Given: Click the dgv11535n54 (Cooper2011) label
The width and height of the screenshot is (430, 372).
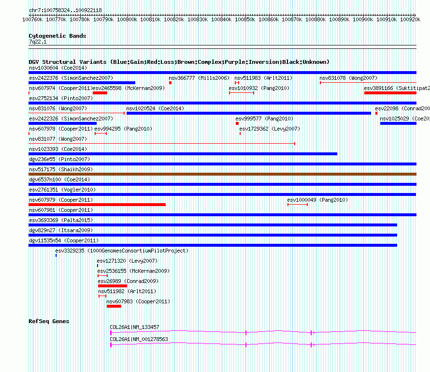Looking at the screenshot, I should (x=64, y=240).
